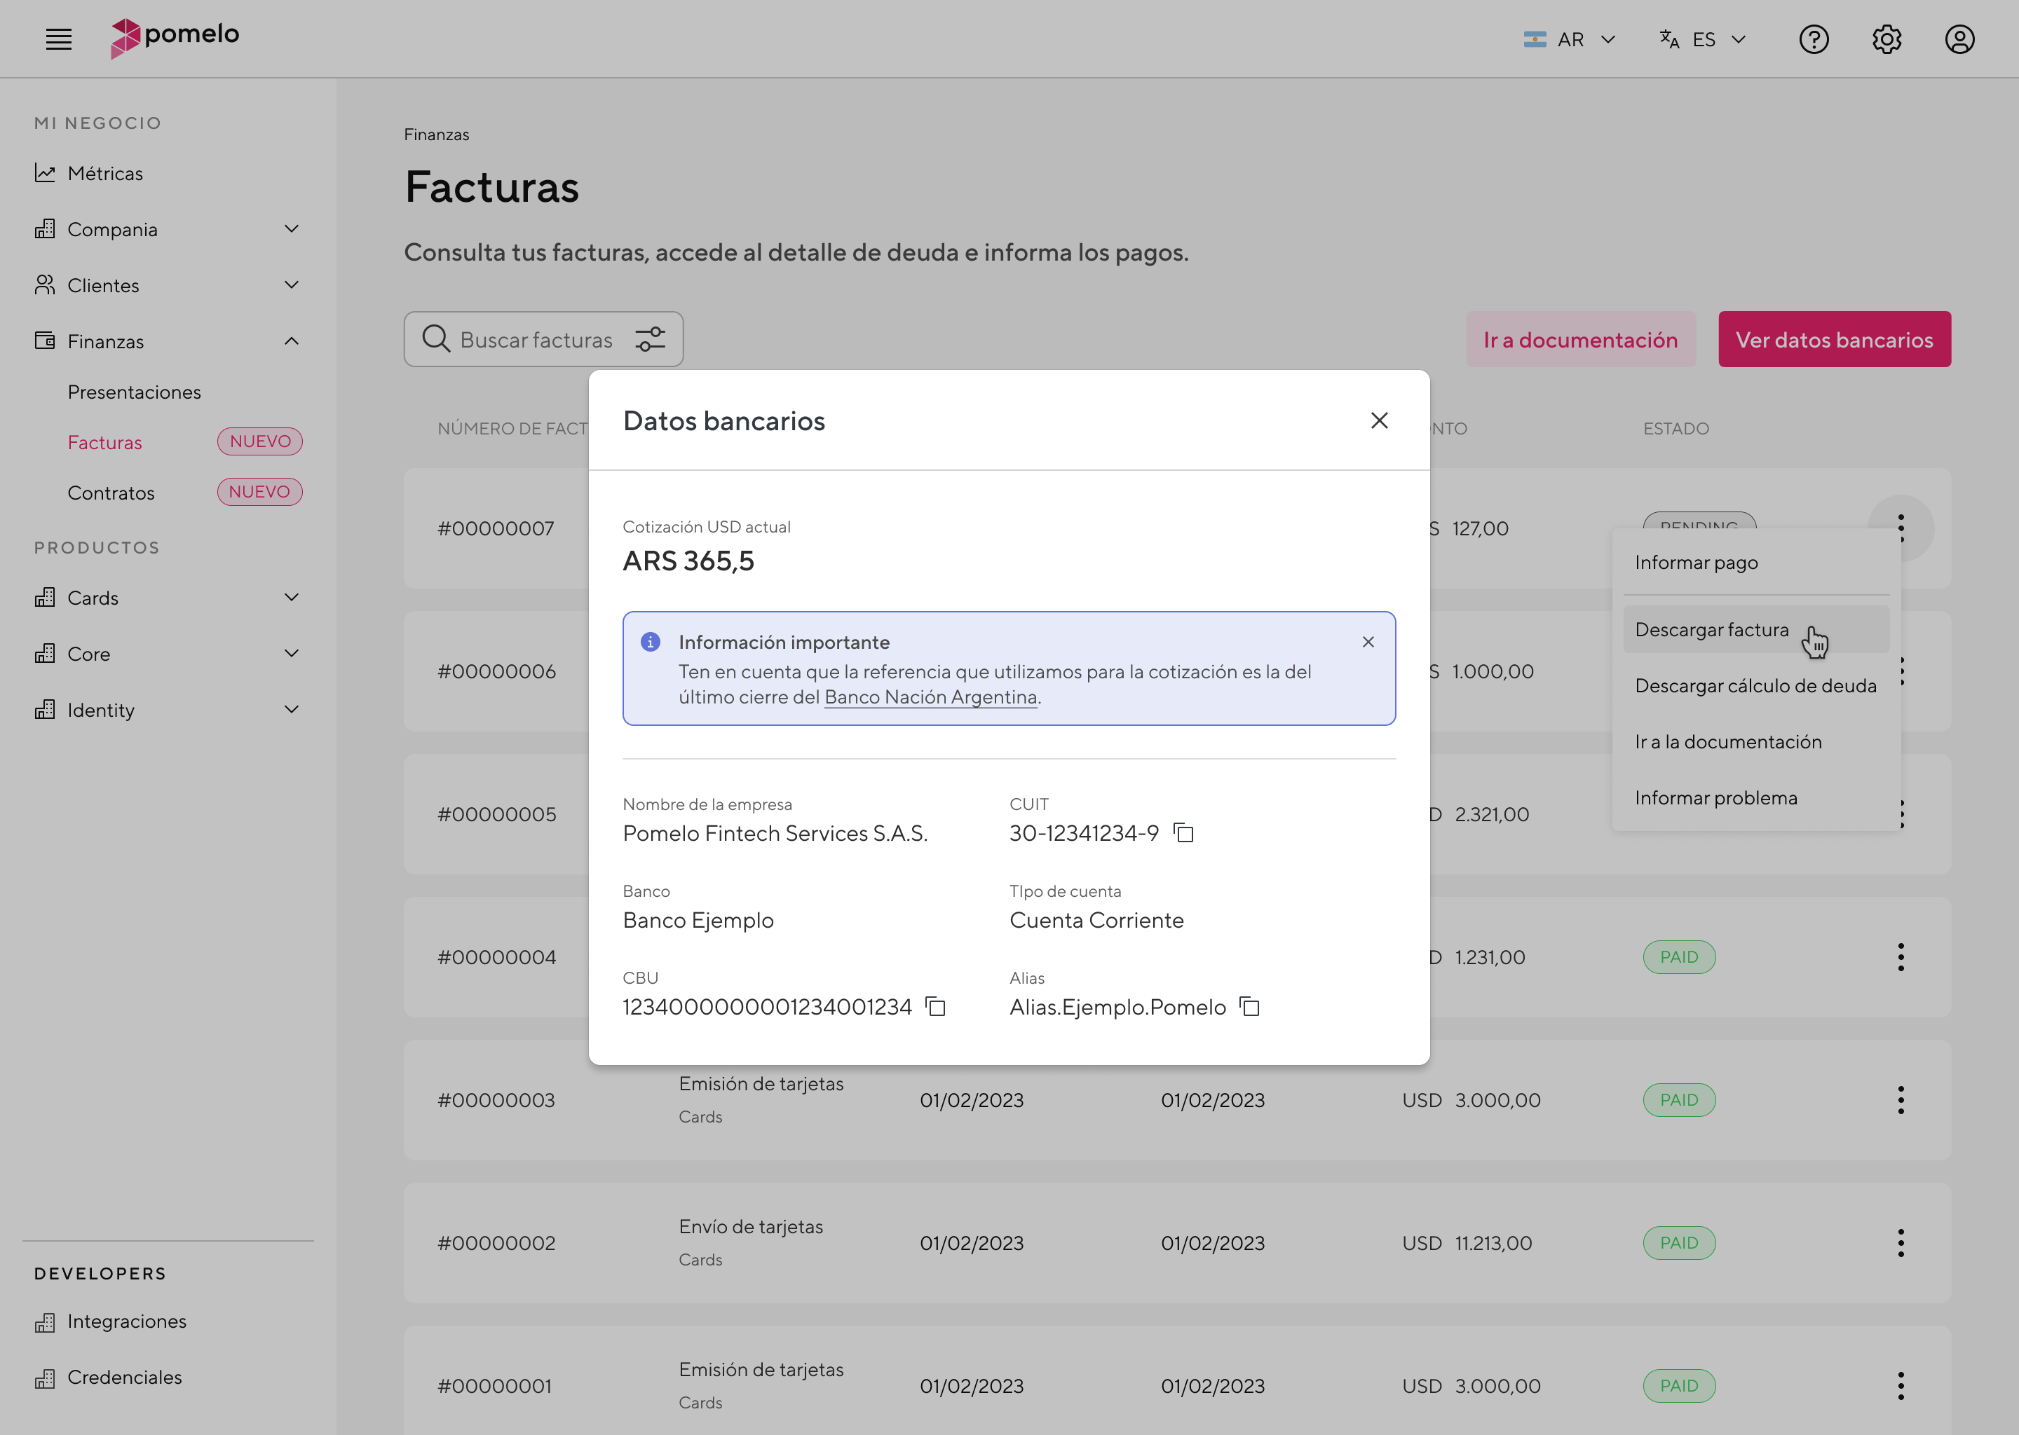Open the settings gear icon

click(1887, 39)
